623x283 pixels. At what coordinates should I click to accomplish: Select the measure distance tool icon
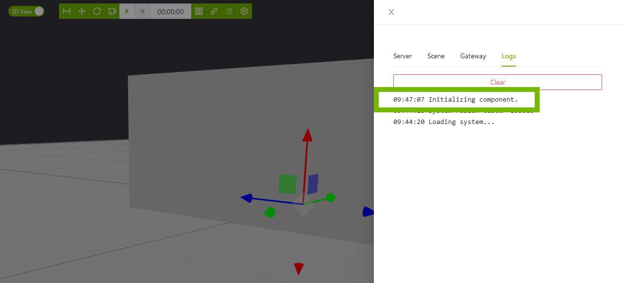click(x=67, y=11)
